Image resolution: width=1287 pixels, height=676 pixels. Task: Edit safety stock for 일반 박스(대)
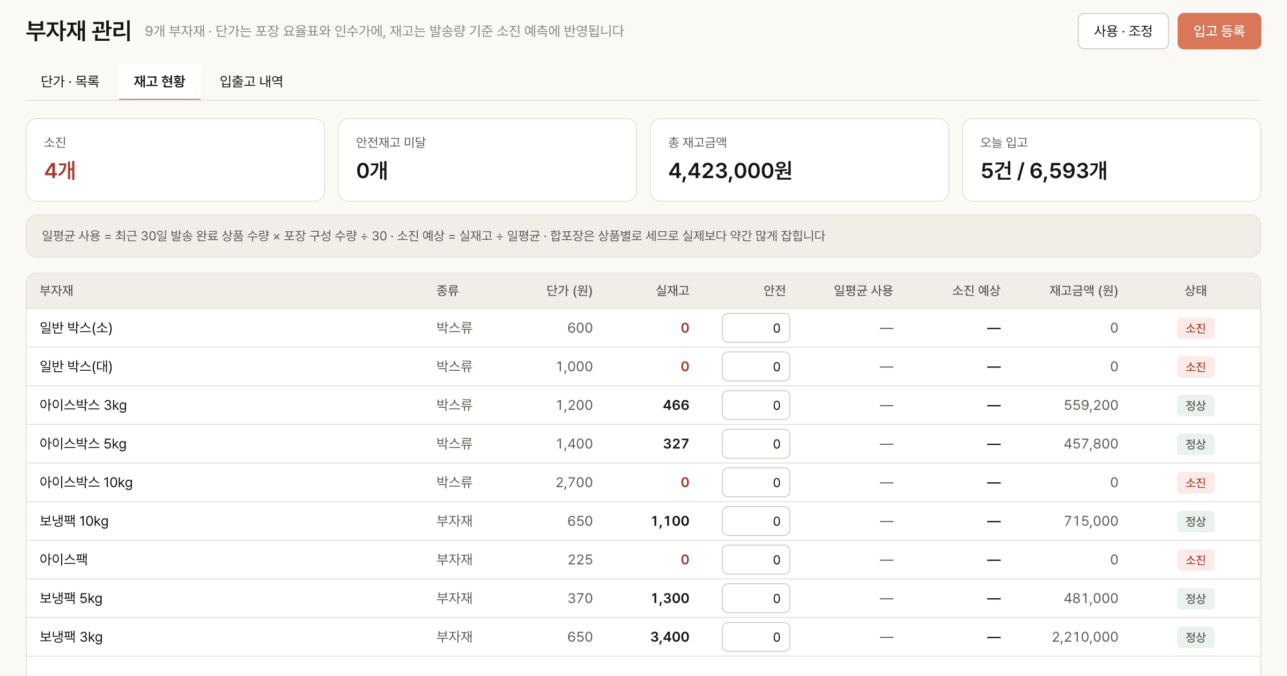pos(756,366)
